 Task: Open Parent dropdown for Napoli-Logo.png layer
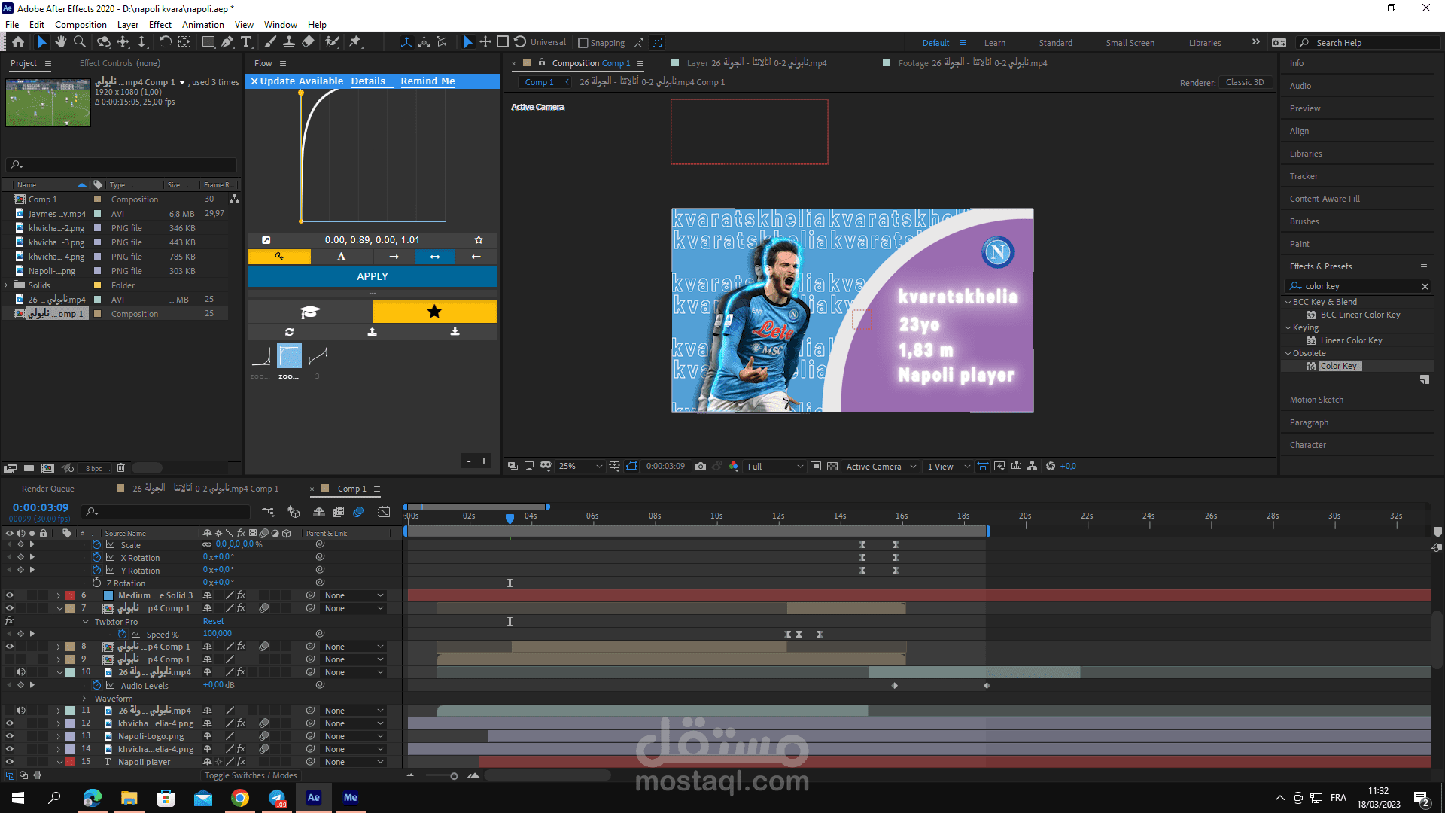[x=354, y=736]
